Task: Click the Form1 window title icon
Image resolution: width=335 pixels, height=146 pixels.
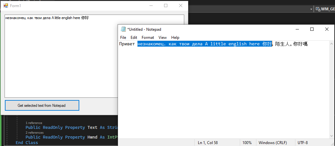Action: coord(6,6)
